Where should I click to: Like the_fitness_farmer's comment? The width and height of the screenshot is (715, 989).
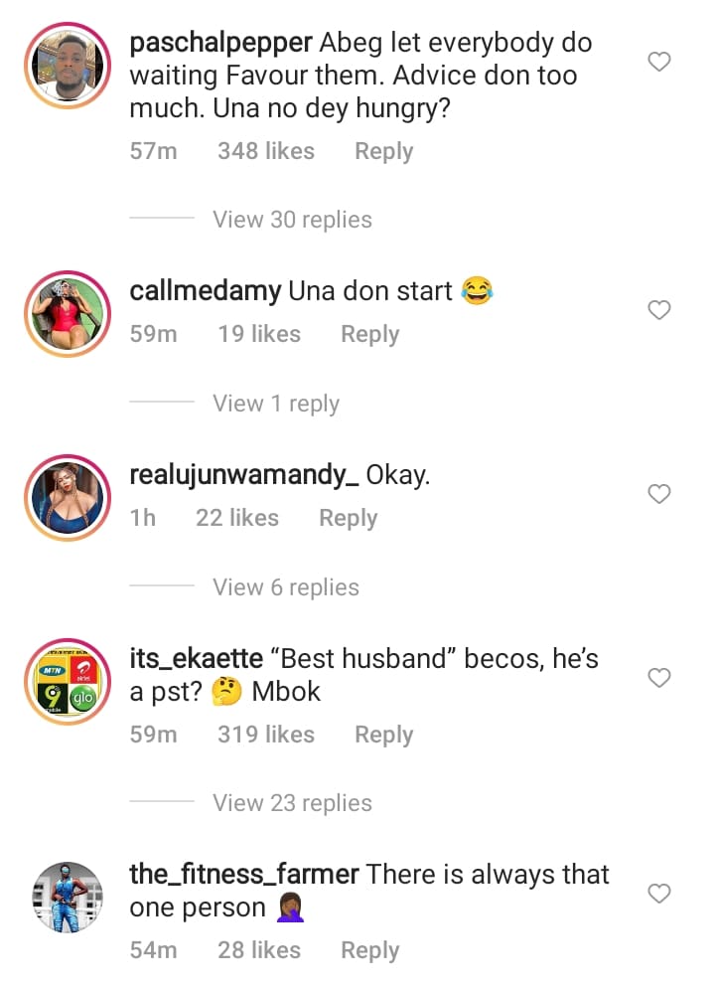coord(659,895)
